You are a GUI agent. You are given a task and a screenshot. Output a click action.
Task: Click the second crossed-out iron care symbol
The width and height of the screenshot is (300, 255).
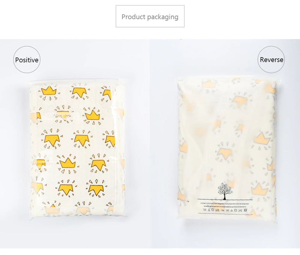coord(240,210)
